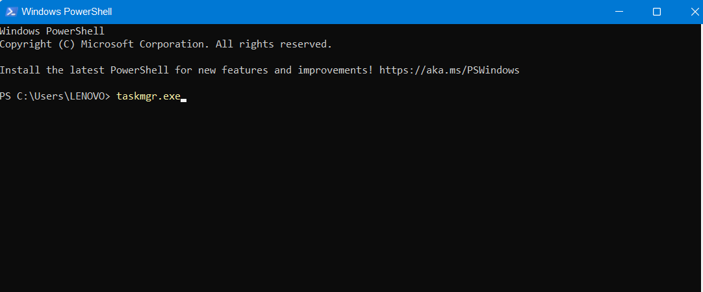
Task: Click the 'Microsoft Corporation' text
Action: tap(142, 44)
